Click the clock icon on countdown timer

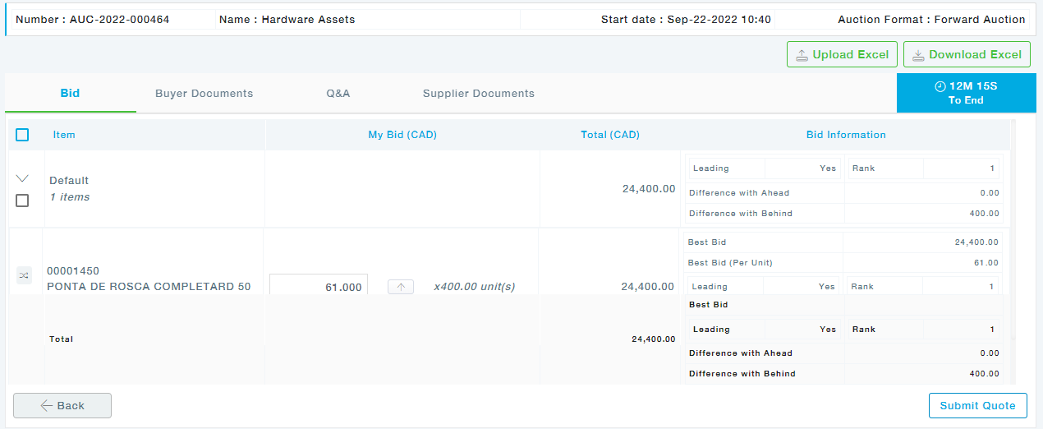(940, 86)
